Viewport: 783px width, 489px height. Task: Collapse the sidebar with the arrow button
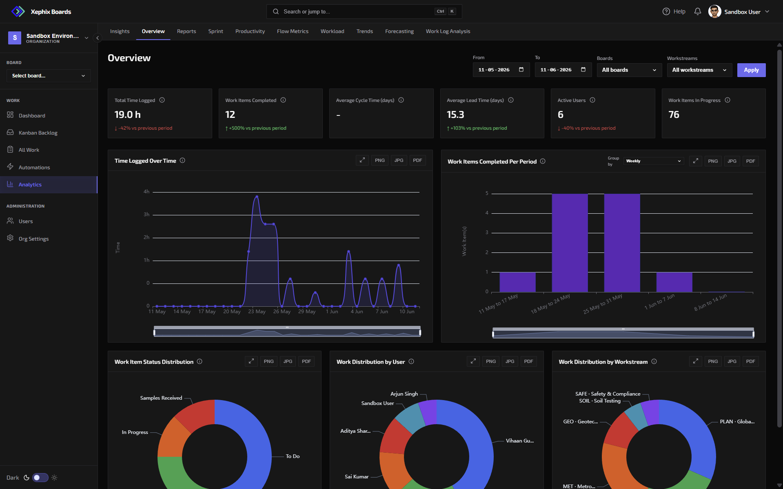pyautogui.click(x=98, y=38)
